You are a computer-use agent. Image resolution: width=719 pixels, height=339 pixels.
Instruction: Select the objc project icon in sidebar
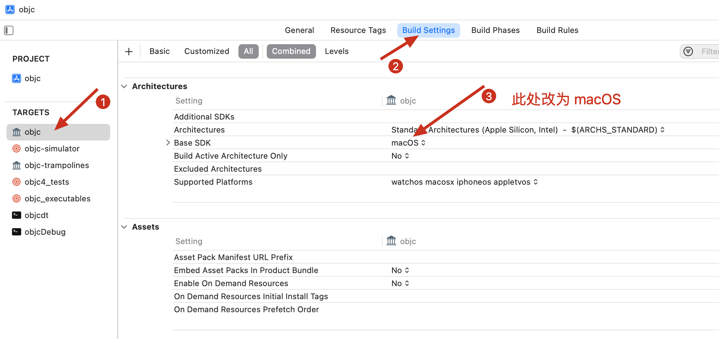click(17, 78)
